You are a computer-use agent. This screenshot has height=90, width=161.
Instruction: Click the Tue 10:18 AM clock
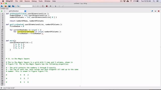[146, 1]
